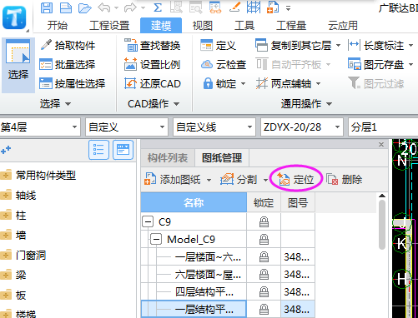Open the 开始 ribbon tab
Screen dimensions: 418x318
58,26
